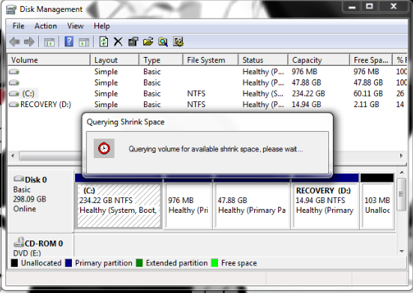Toggle the console tree pane icon
413x293 pixels.
49,42
